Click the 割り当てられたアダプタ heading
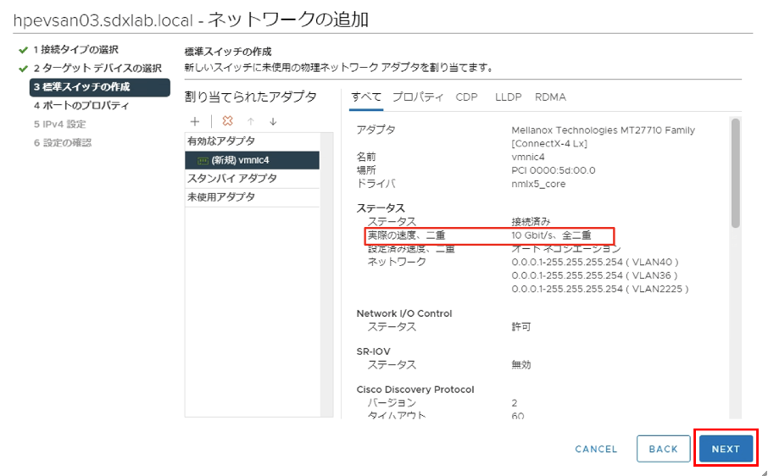 click(x=250, y=97)
